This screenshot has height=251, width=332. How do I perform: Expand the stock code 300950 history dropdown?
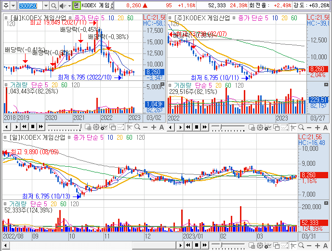click(x=46, y=6)
